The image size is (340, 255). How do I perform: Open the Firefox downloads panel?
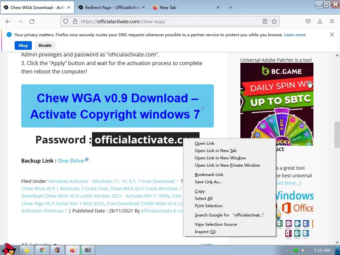[x=320, y=21]
